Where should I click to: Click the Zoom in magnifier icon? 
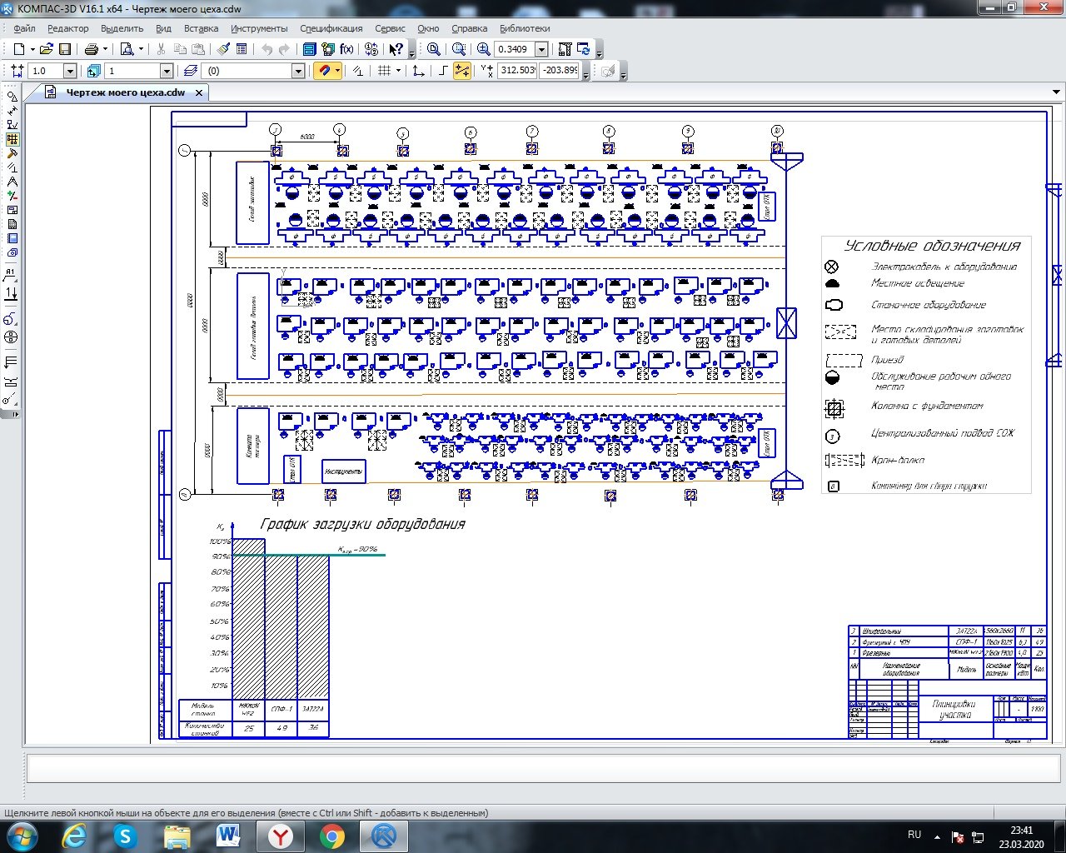coord(484,49)
